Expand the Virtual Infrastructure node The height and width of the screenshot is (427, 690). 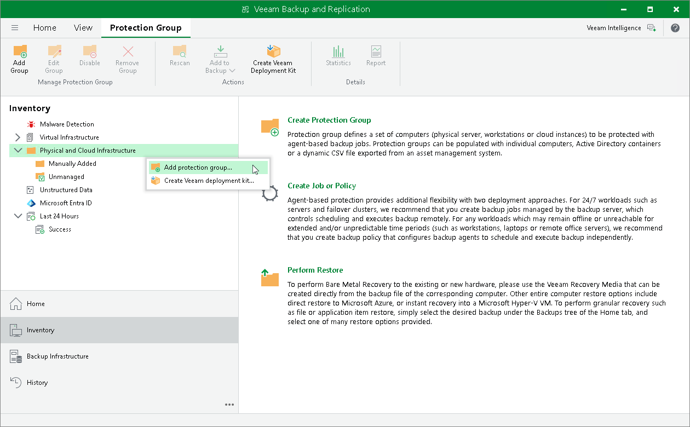pos(18,137)
